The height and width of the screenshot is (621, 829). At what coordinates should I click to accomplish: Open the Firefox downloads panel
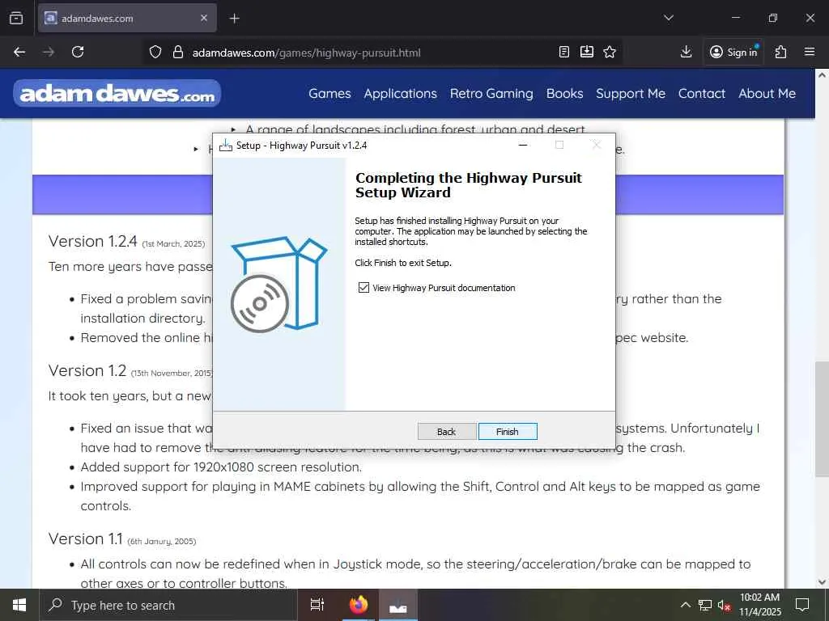[x=686, y=52]
